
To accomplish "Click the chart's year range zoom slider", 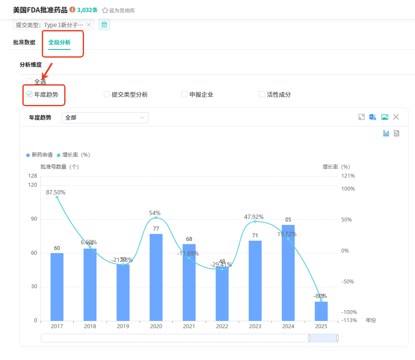I will (x=323, y=338).
